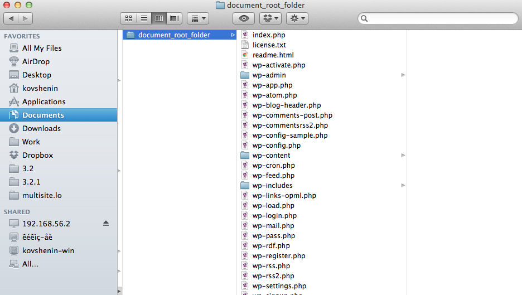This screenshot has height=295, width=522.
Task: Switch to column view
Action: coord(159,18)
